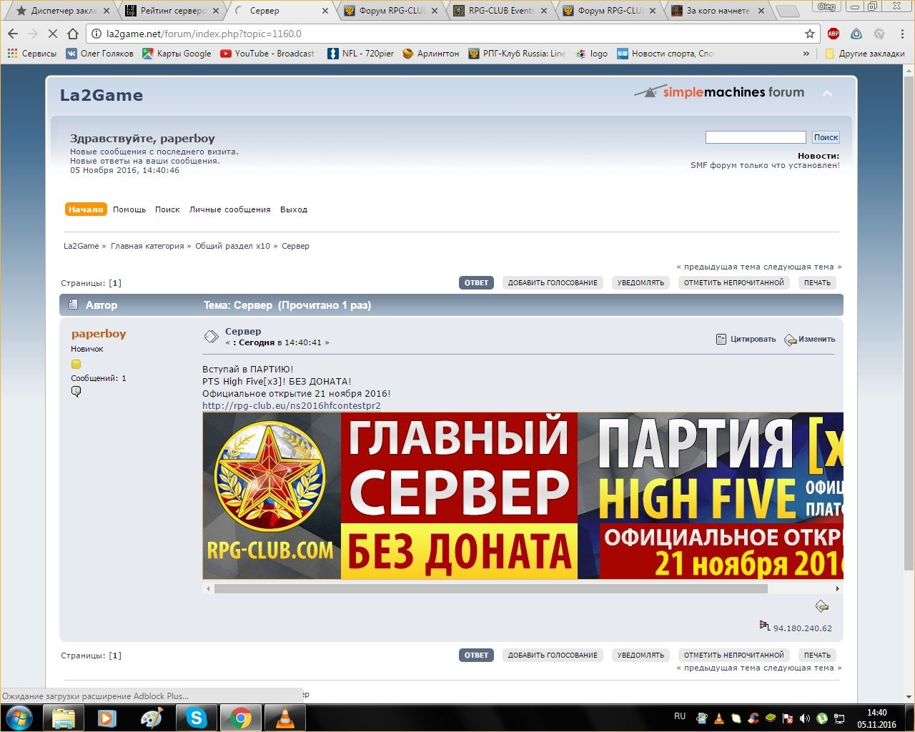Click the Новые сообщения с последнего визита link
This screenshot has height=732, width=915.
(154, 152)
